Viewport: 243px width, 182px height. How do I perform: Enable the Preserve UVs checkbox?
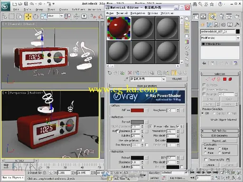206,160
